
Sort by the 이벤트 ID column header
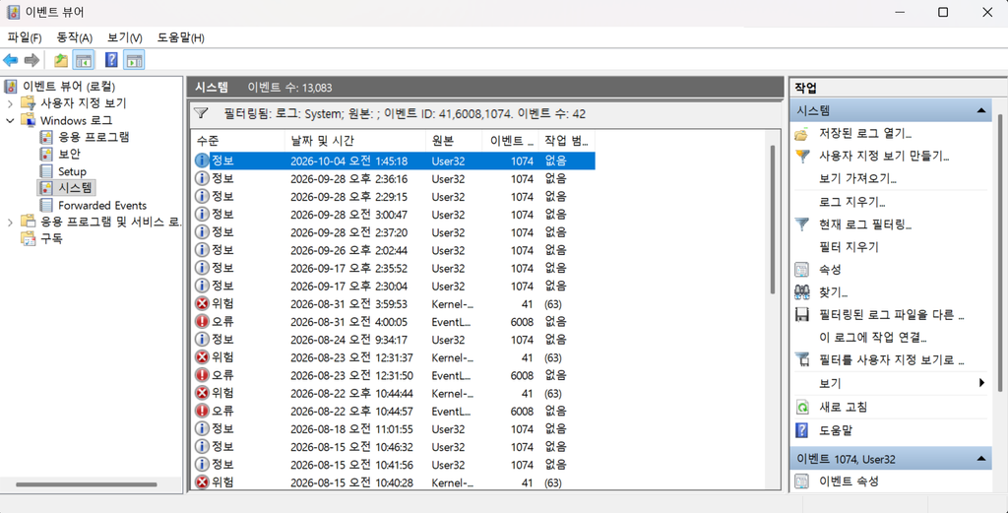tap(510, 141)
